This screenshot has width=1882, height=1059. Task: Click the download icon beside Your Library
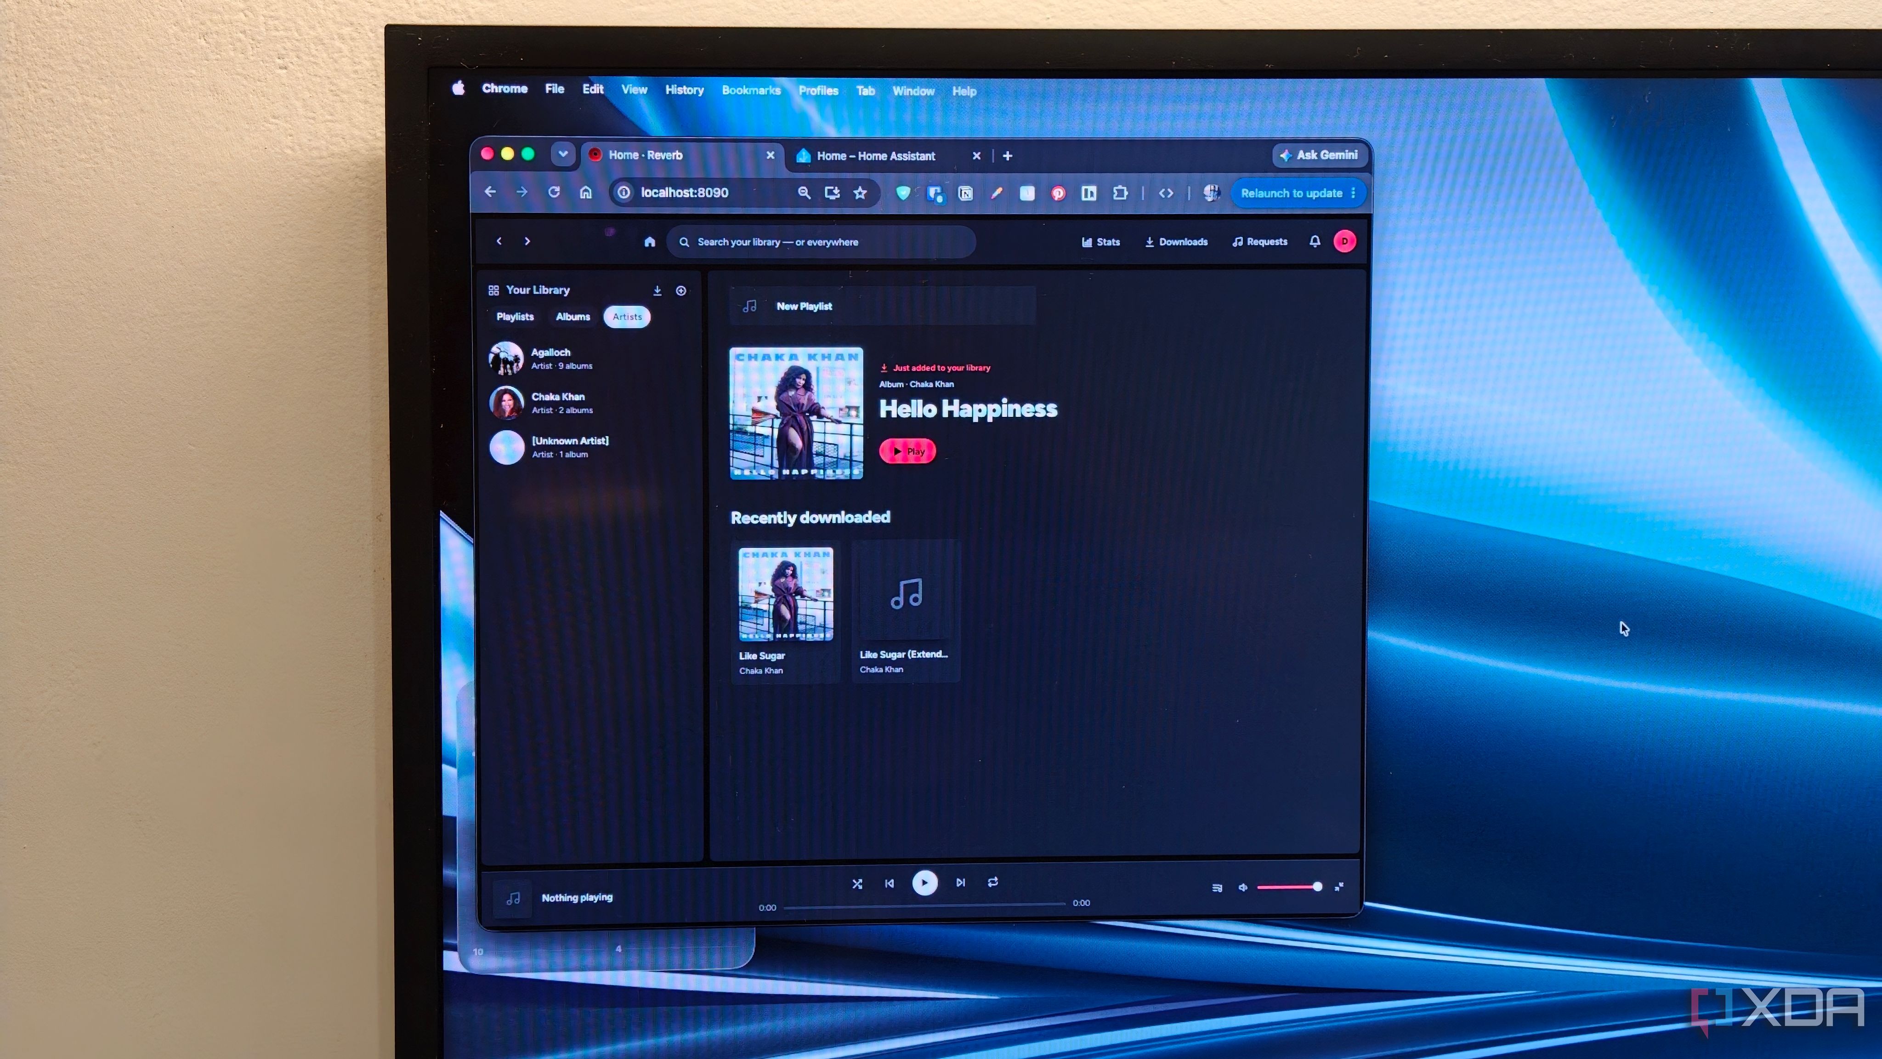coord(658,291)
